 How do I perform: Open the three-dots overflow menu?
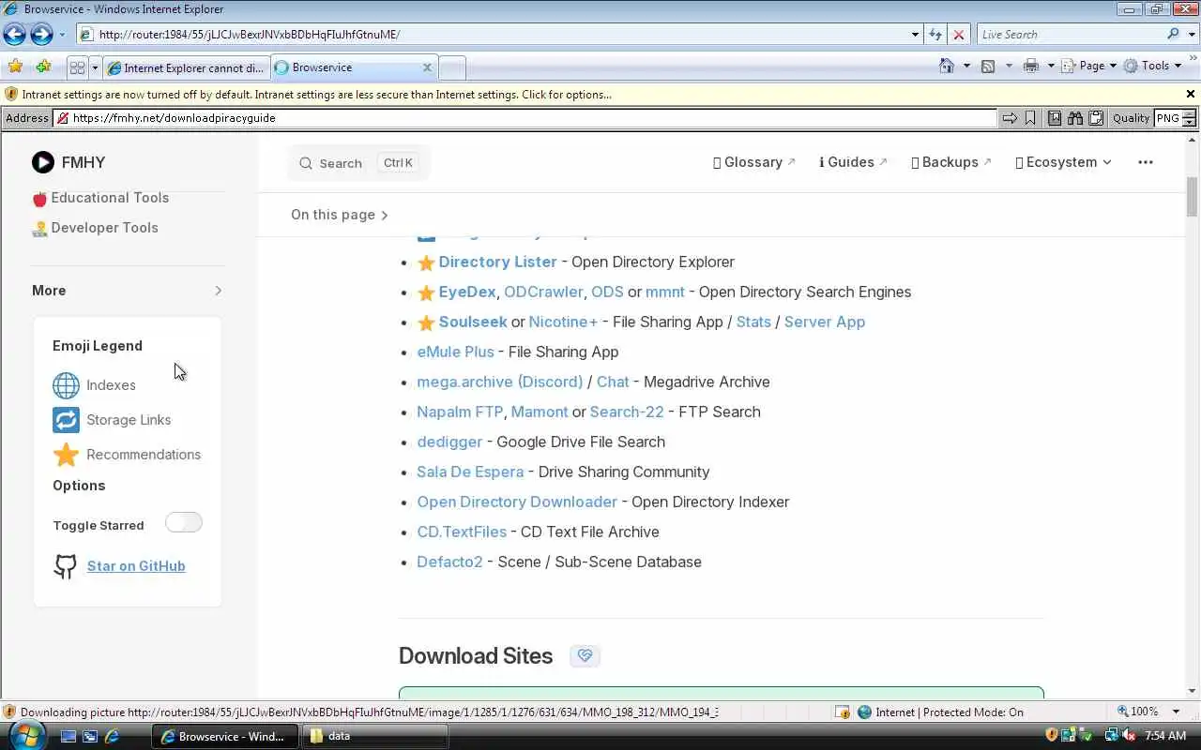coord(1145,162)
